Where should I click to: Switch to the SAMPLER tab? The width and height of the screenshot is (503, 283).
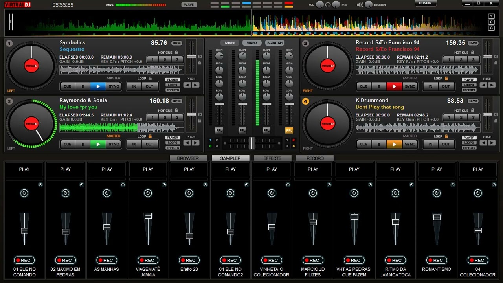(230, 158)
